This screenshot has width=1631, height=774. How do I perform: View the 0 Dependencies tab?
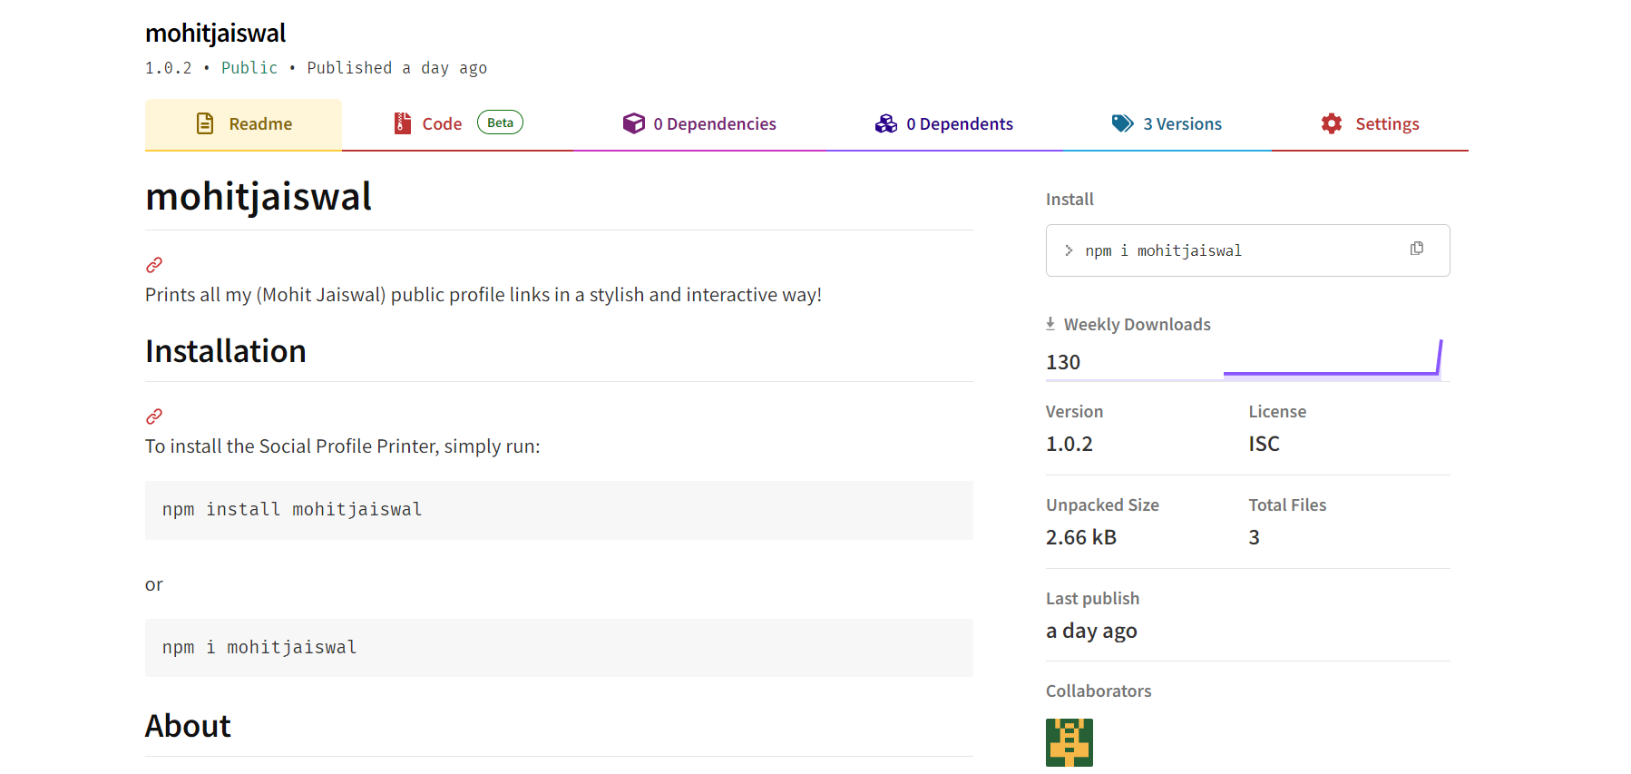pyautogui.click(x=699, y=124)
